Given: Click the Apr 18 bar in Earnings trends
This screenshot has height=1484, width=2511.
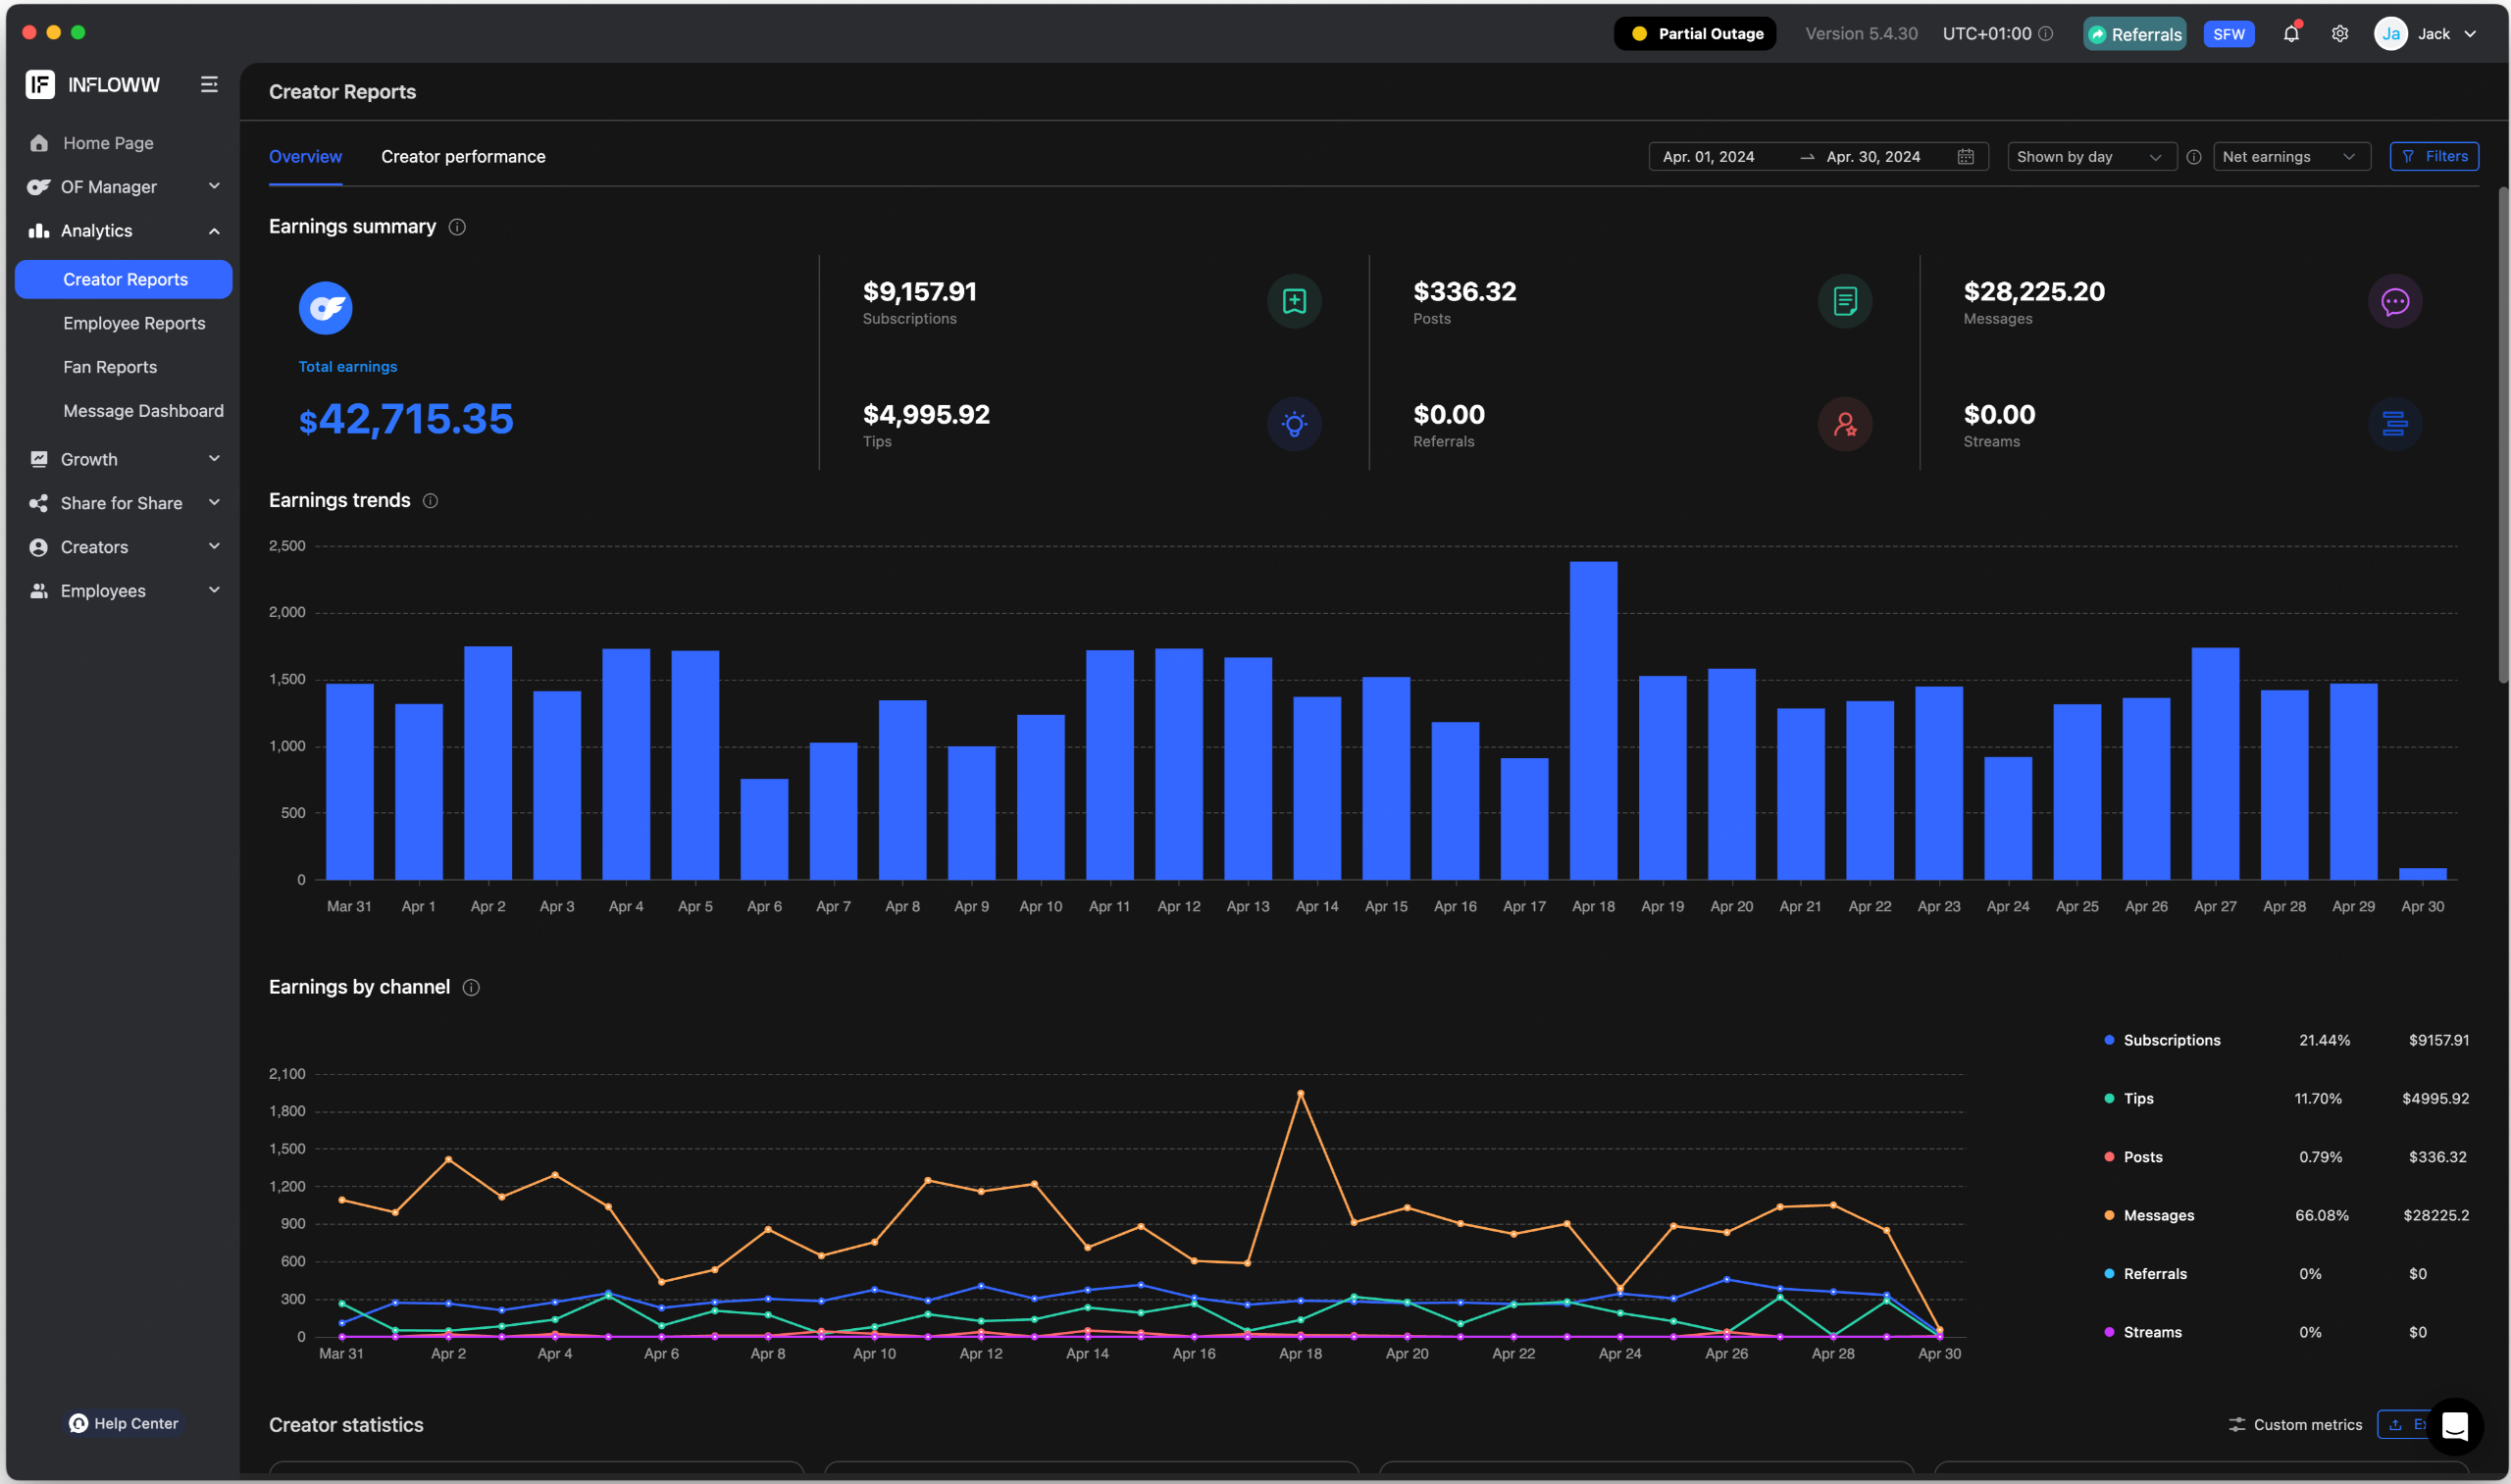Looking at the screenshot, I should coord(1593,720).
